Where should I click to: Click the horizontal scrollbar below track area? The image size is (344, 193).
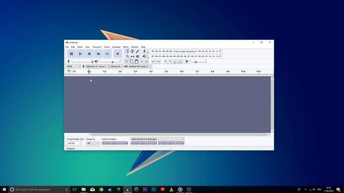click(180, 135)
